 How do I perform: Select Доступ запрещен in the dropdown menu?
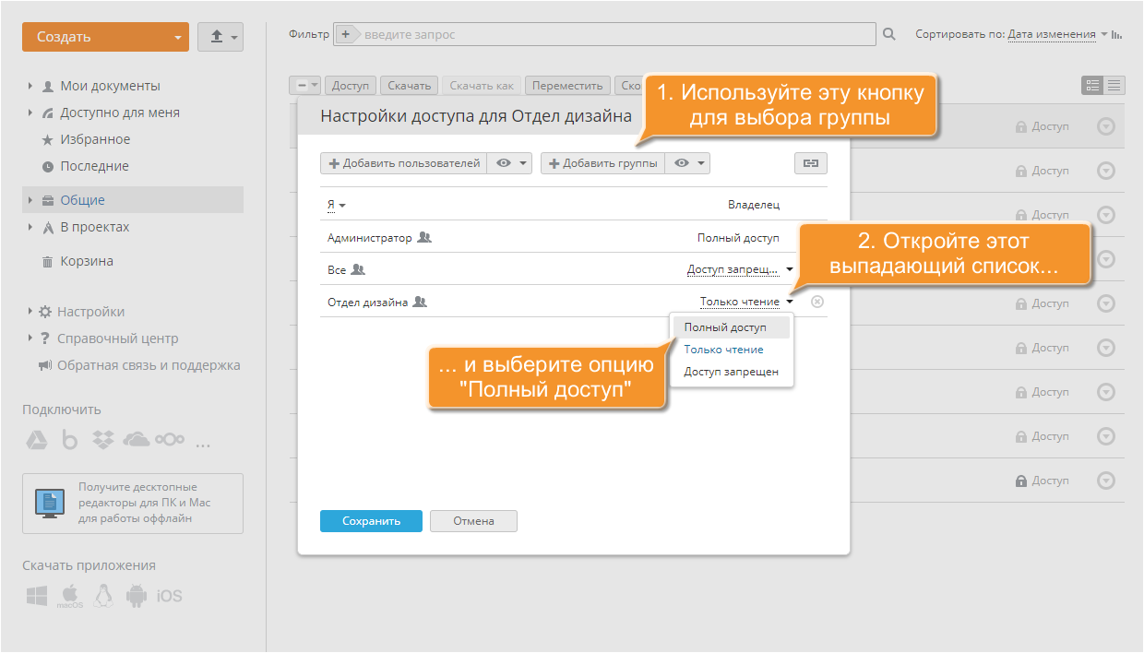click(x=731, y=372)
